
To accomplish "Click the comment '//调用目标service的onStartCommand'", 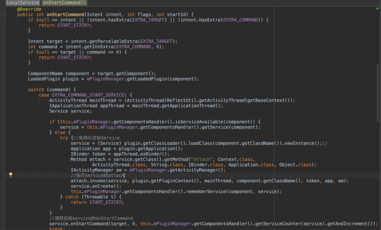I will coord(91,218).
